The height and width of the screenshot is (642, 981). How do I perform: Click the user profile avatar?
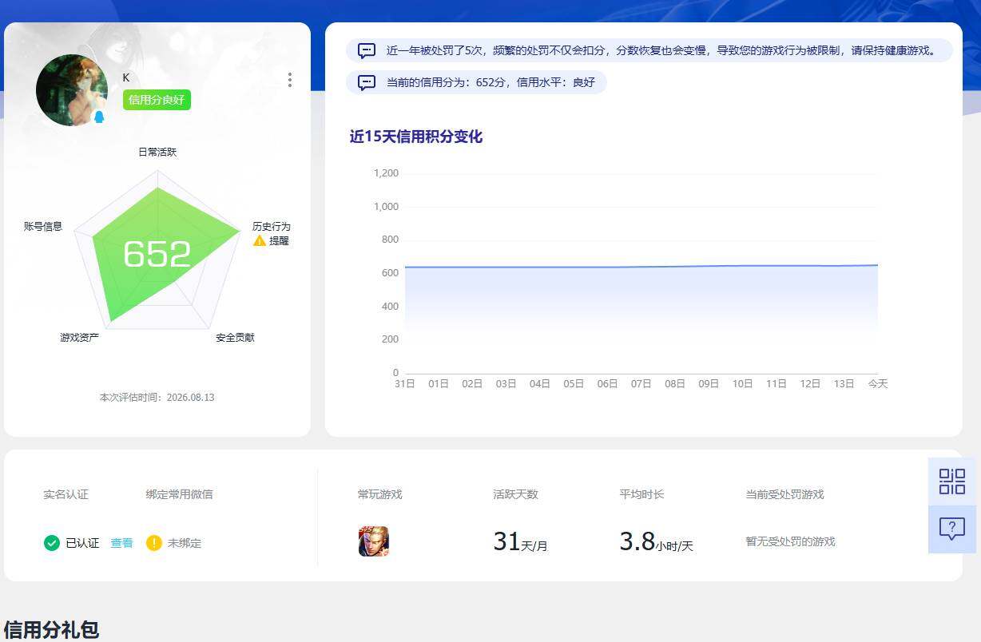(72, 90)
